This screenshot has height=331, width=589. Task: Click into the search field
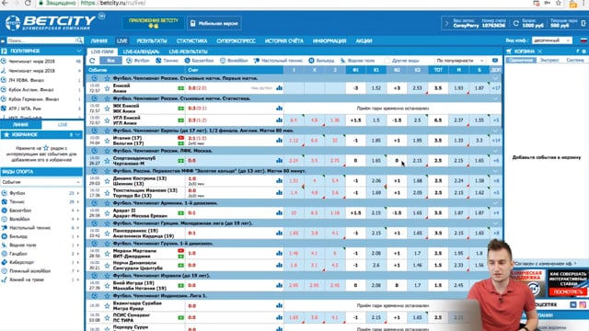[x=40, y=40]
